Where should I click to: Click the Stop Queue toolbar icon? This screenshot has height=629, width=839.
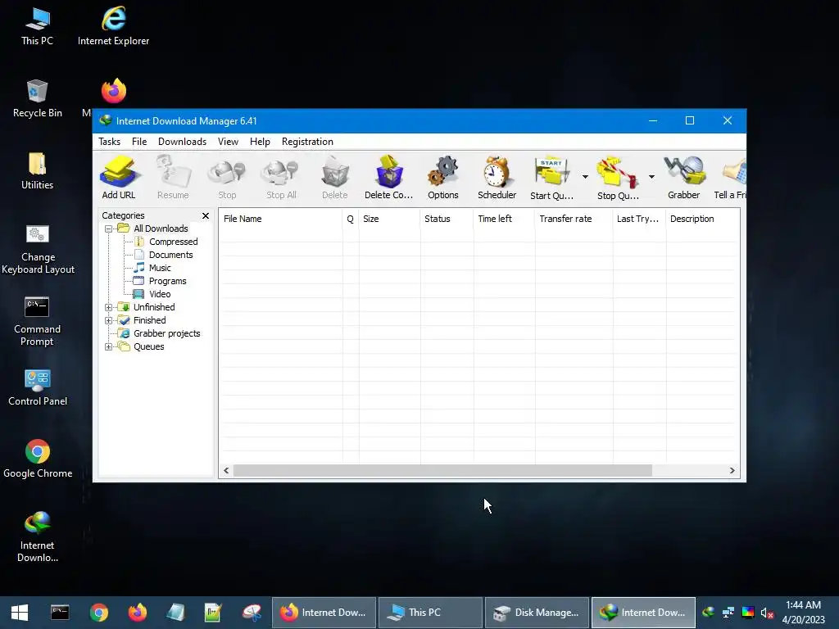coord(618,177)
